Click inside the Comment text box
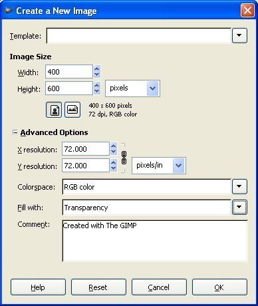Screen dimensions: 258x306 (x=155, y=241)
